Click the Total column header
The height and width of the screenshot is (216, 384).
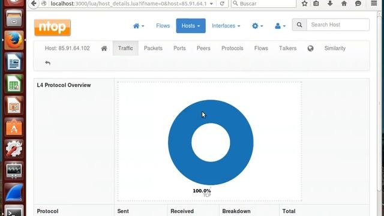tap(289, 211)
